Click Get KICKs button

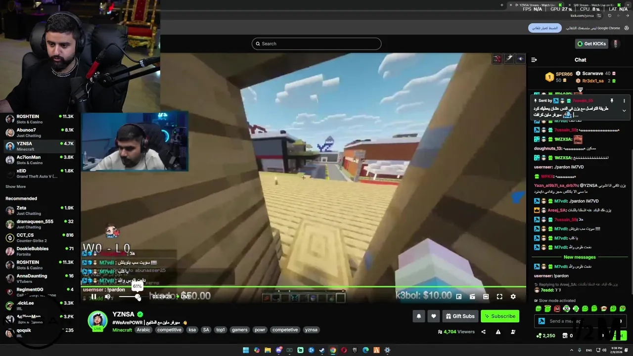pyautogui.click(x=591, y=44)
